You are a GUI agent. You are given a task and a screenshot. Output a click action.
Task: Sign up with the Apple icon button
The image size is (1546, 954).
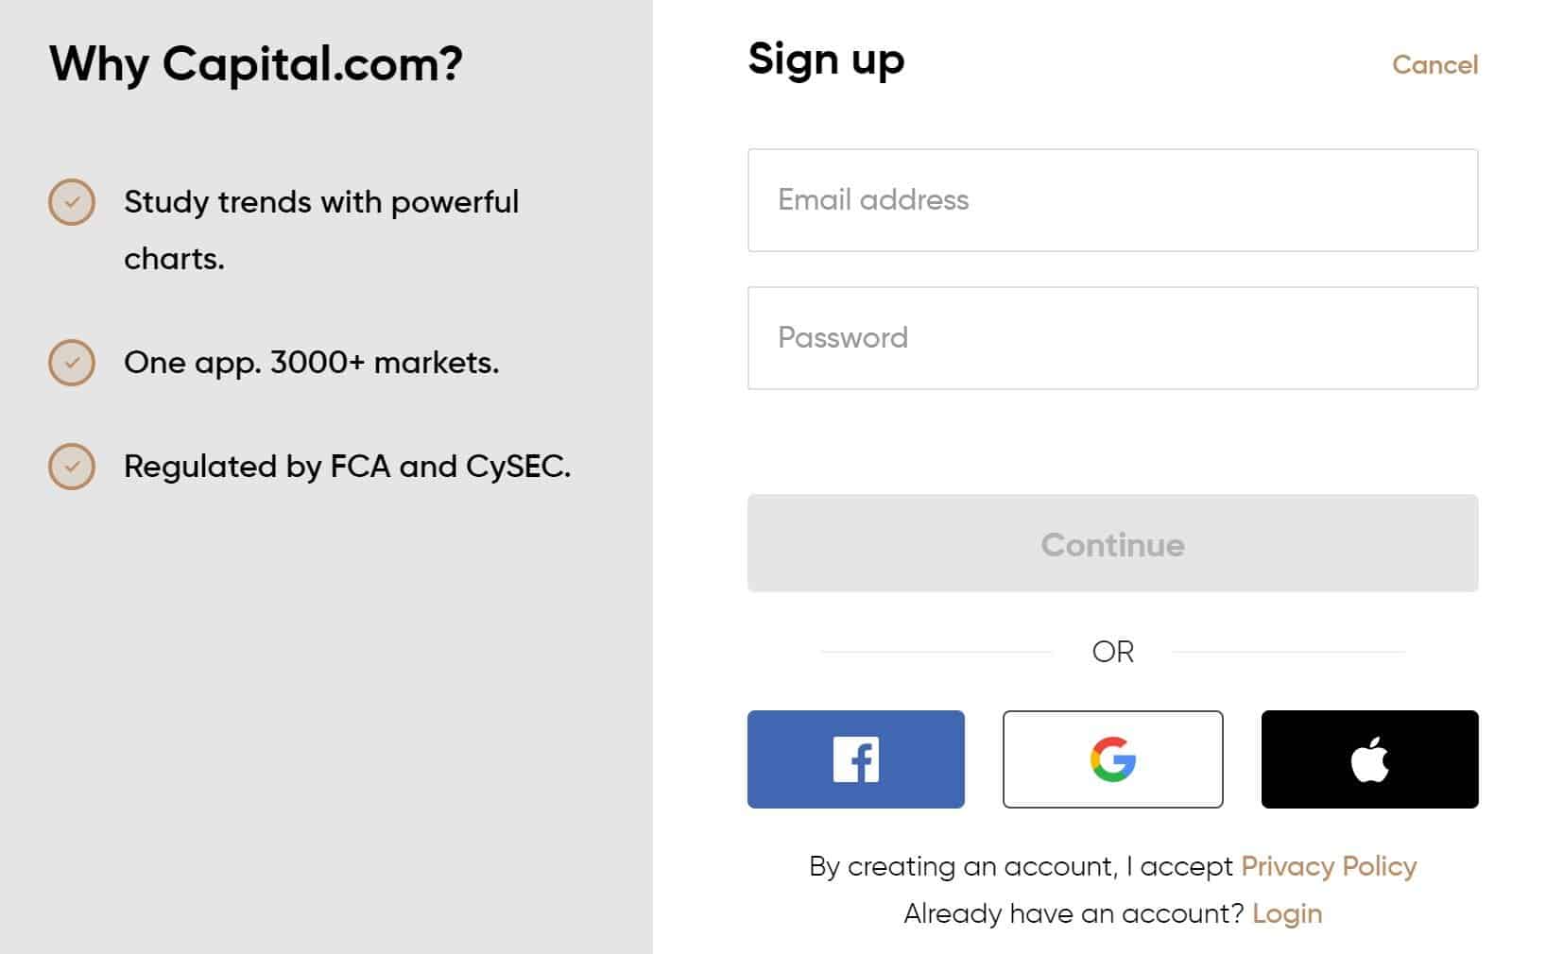pos(1369,759)
